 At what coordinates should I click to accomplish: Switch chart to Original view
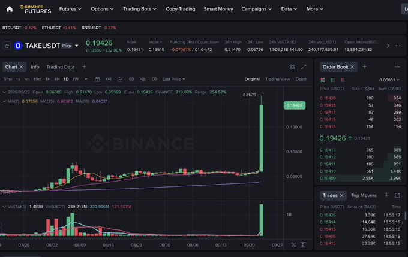click(x=252, y=79)
